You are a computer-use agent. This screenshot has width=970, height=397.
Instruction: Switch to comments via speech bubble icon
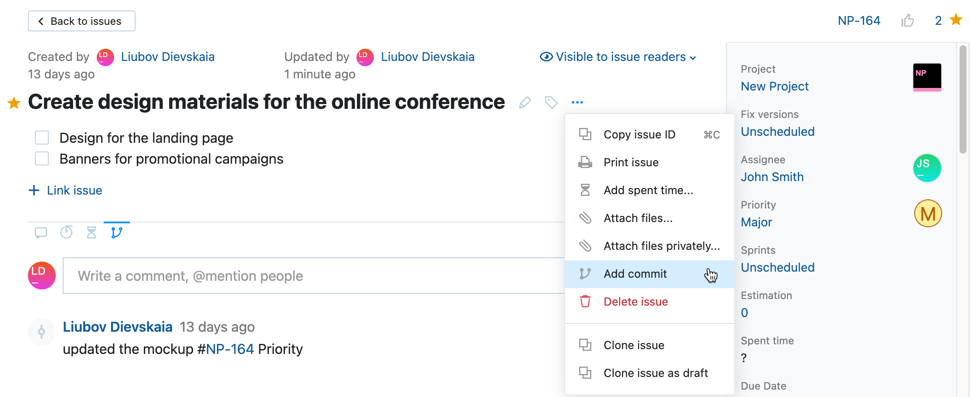[x=41, y=233]
